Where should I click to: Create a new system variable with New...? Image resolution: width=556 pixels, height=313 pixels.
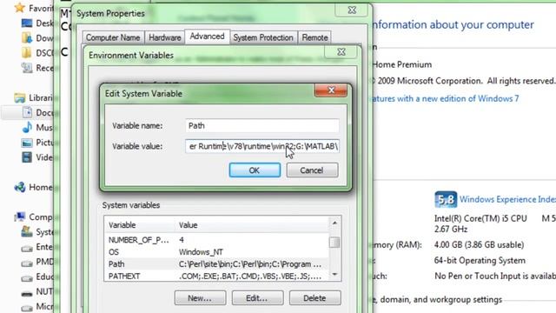point(200,298)
